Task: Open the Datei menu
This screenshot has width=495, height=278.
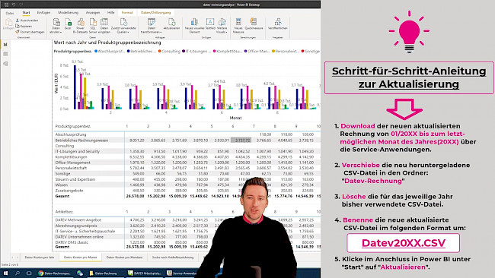Action: [10, 13]
